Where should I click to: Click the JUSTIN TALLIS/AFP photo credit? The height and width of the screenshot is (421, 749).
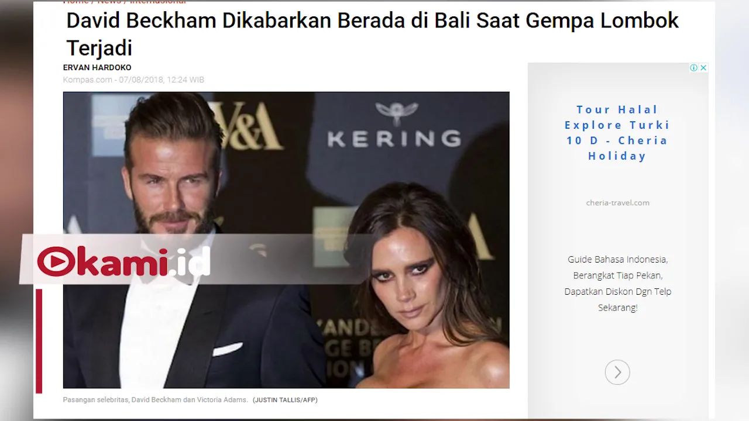(285, 400)
